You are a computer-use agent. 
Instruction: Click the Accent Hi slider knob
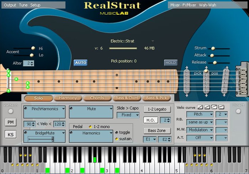33,48
